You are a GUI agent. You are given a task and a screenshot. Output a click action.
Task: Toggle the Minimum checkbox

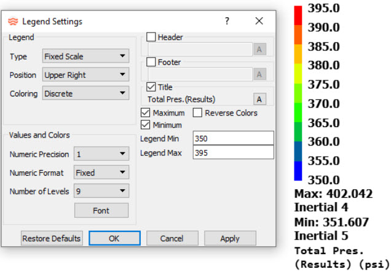(x=146, y=125)
